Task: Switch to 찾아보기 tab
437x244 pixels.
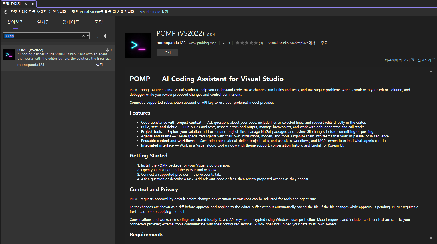Action: [x=15, y=22]
